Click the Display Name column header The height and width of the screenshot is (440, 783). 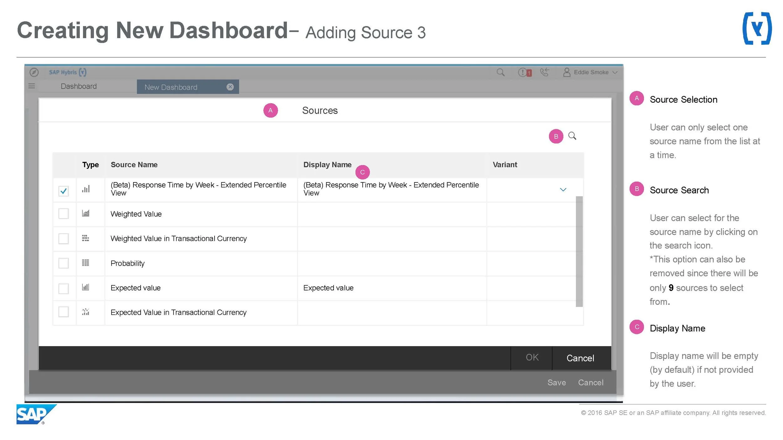pos(327,165)
